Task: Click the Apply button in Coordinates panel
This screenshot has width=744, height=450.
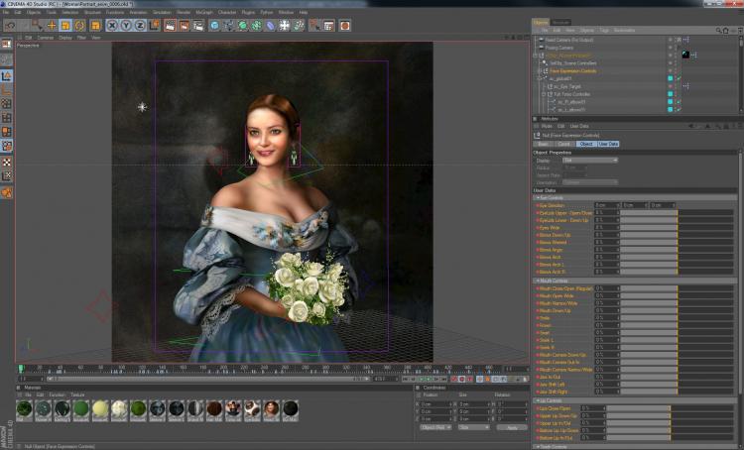Action: click(511, 427)
